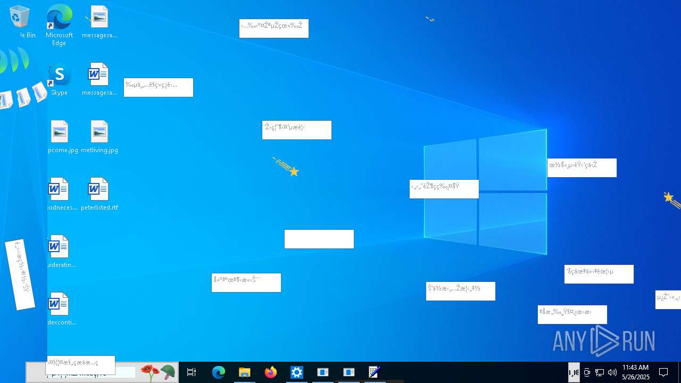Open the clock showing 11:43 AM
The image size is (681, 383).
click(x=636, y=372)
